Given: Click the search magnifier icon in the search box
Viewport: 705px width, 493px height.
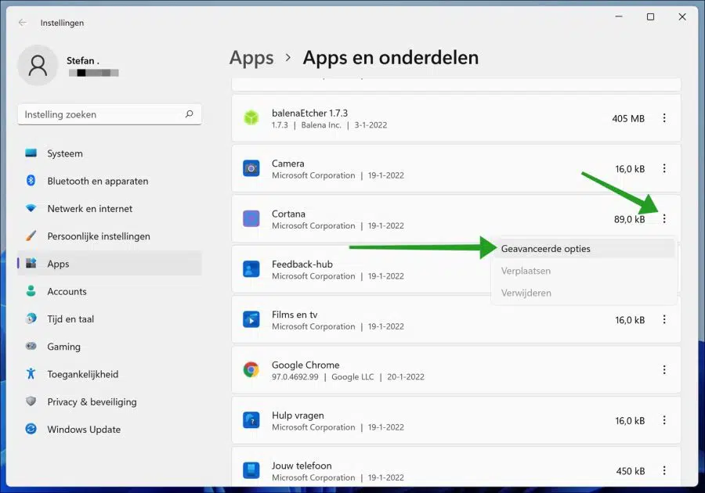Looking at the screenshot, I should pos(190,114).
